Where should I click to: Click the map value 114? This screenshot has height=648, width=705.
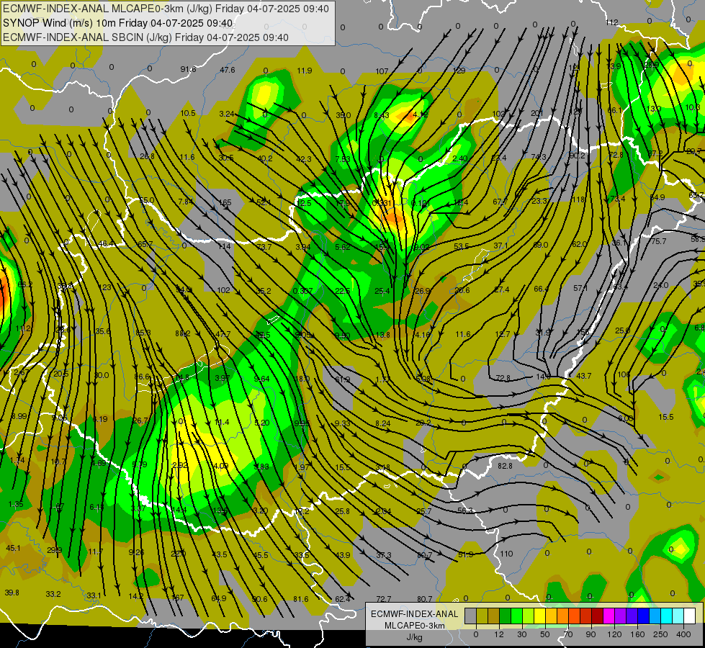coord(224,246)
